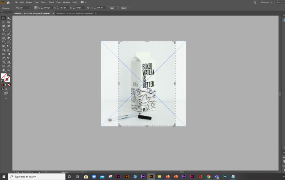The height and width of the screenshot is (180, 285).
Task: Close the first Untitled document tab
Action: 53,13
